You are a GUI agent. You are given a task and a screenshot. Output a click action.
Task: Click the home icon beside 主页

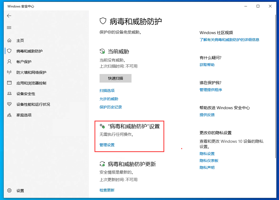coord(9,40)
